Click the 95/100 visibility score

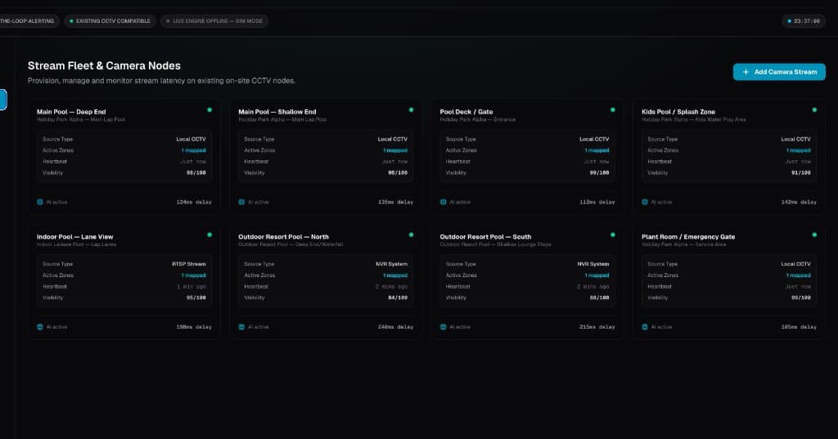coord(196,298)
